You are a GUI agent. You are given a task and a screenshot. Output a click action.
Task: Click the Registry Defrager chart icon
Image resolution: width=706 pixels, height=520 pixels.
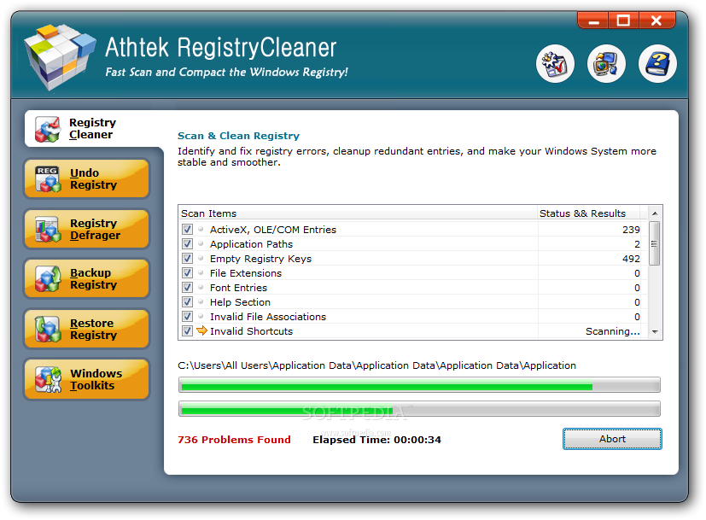[x=48, y=229]
